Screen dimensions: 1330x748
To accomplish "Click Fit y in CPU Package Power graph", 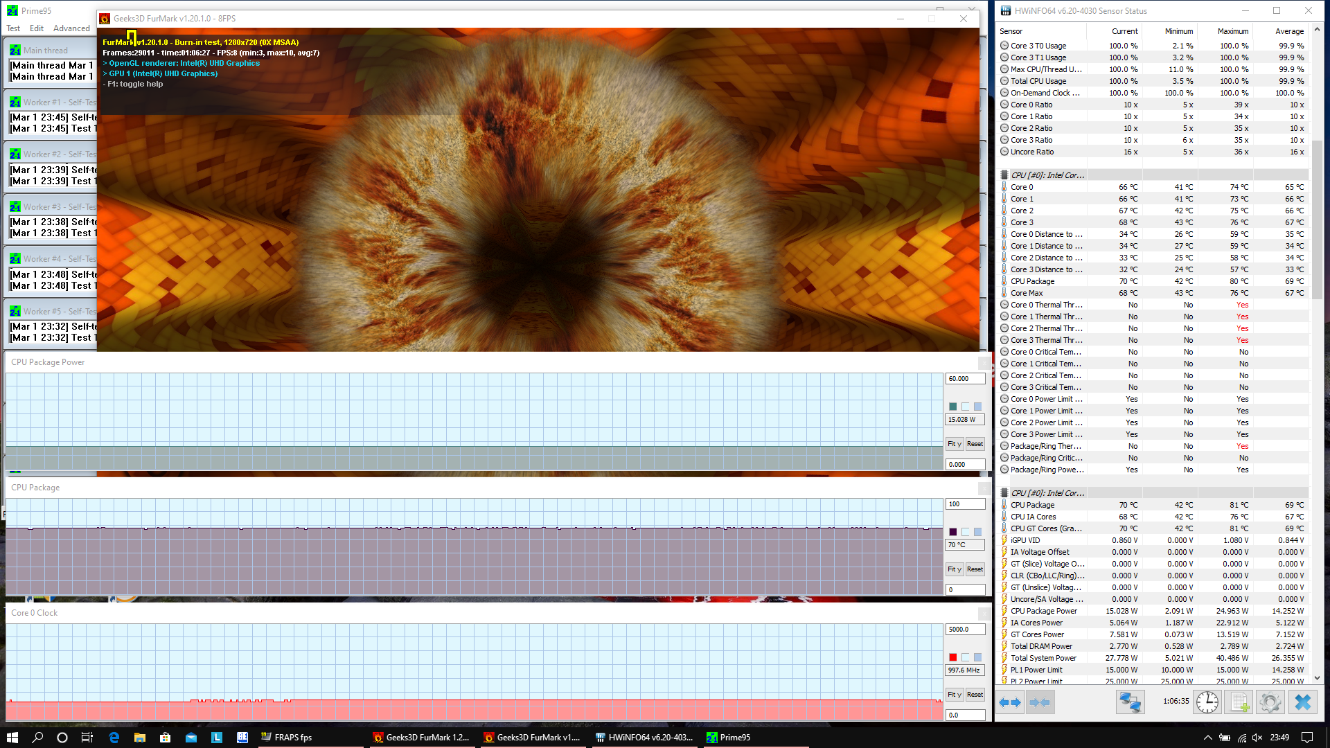I will click(954, 444).
